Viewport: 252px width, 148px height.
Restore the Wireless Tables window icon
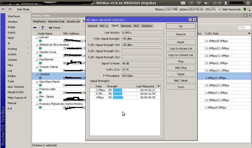pos(245,15)
